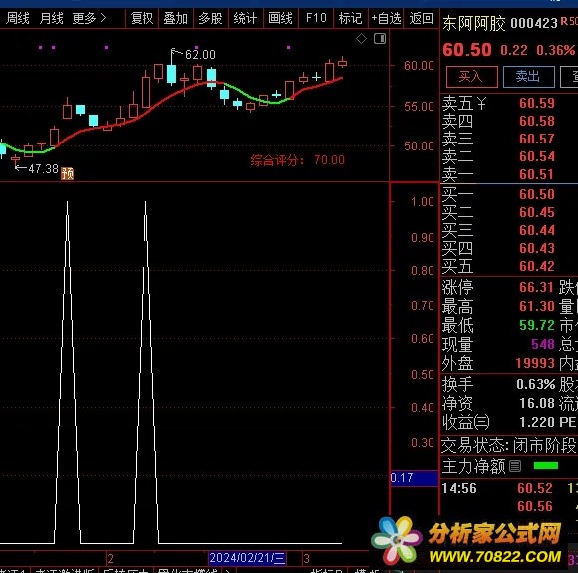Open F10 company information
The height and width of the screenshot is (573, 578).
click(316, 18)
